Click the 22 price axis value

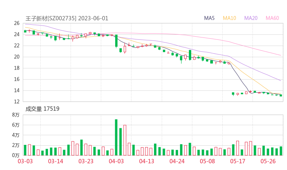[x=17, y=46]
